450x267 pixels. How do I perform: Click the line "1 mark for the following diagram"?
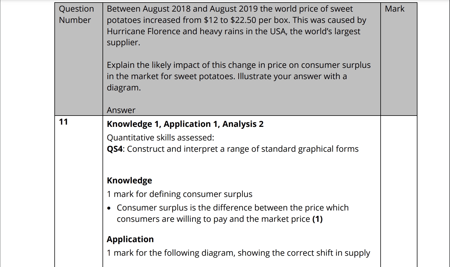238,253
